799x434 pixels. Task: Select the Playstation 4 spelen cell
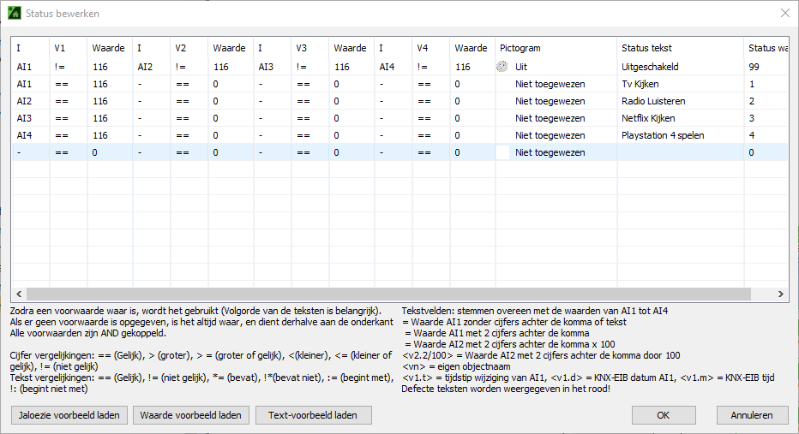pos(681,135)
